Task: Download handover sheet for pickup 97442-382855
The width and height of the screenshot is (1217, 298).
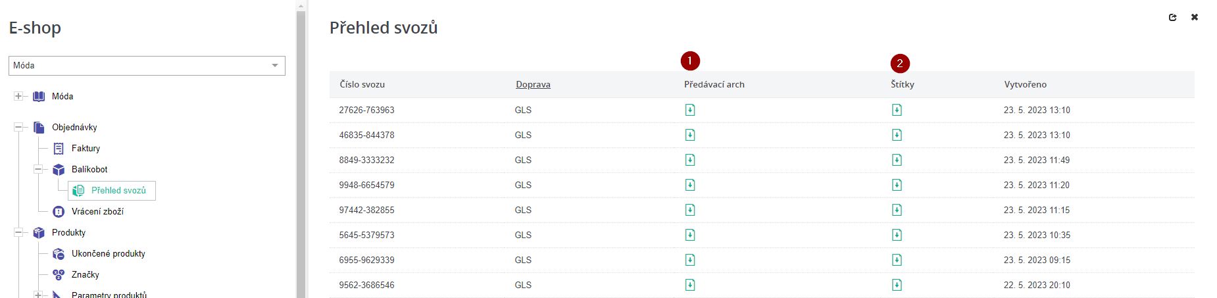Action: tap(689, 210)
